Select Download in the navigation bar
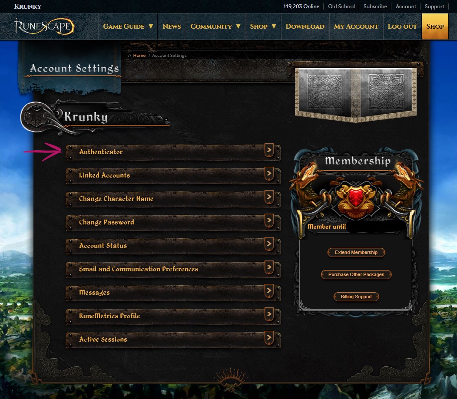This screenshot has height=399, width=457. pos(305,26)
